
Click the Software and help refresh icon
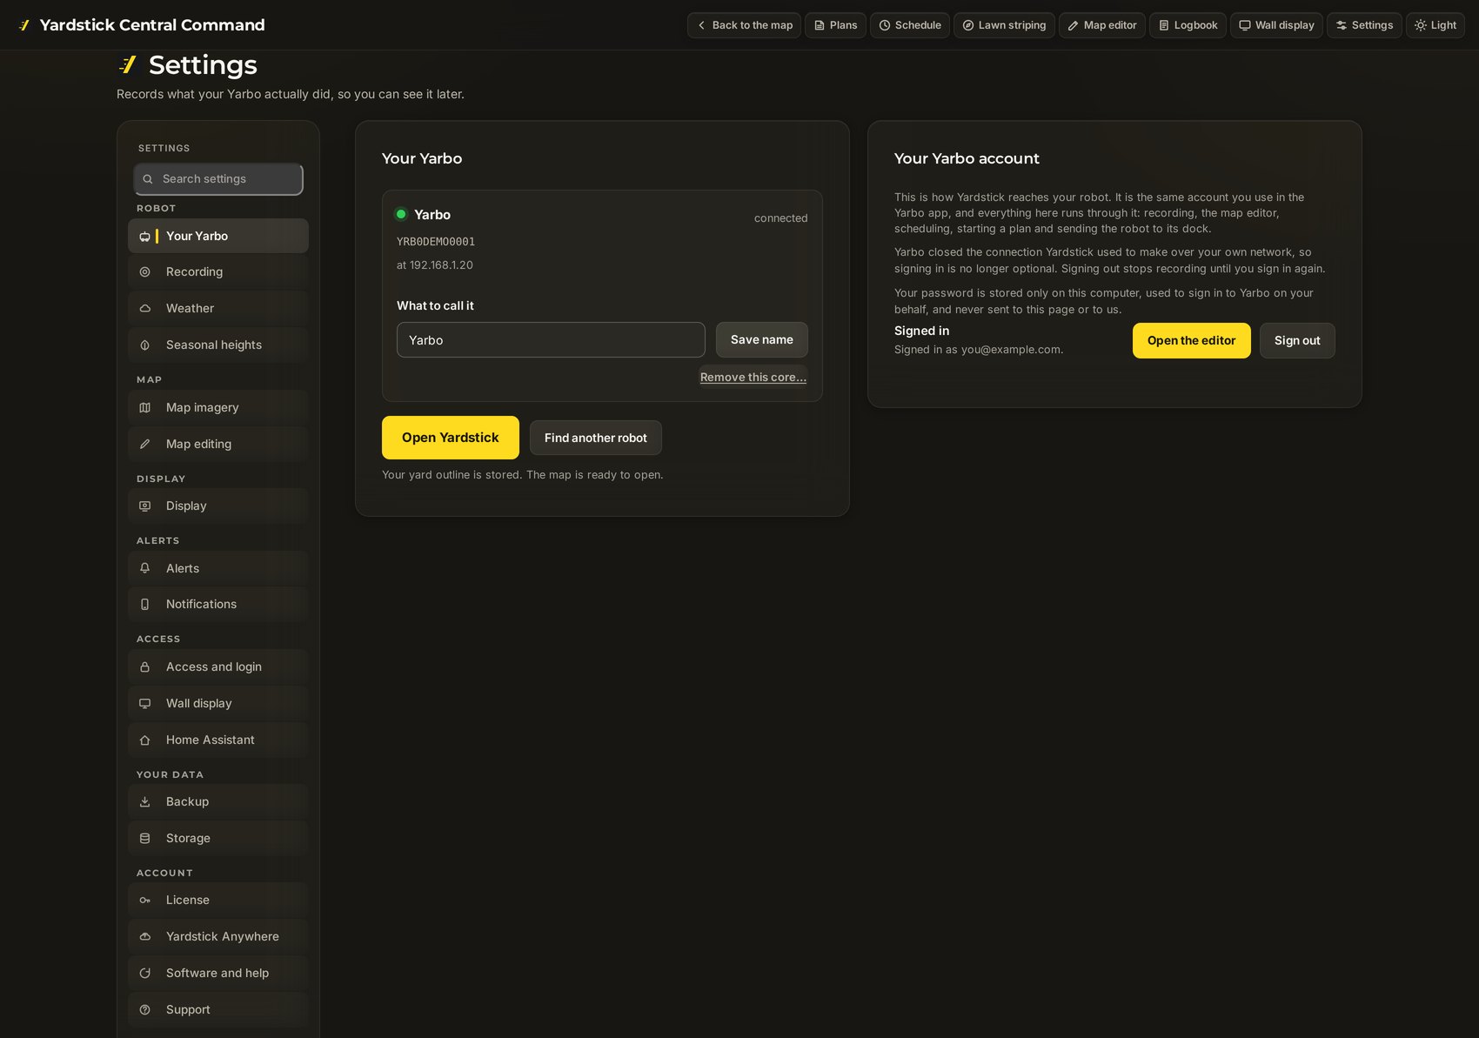(x=145, y=974)
